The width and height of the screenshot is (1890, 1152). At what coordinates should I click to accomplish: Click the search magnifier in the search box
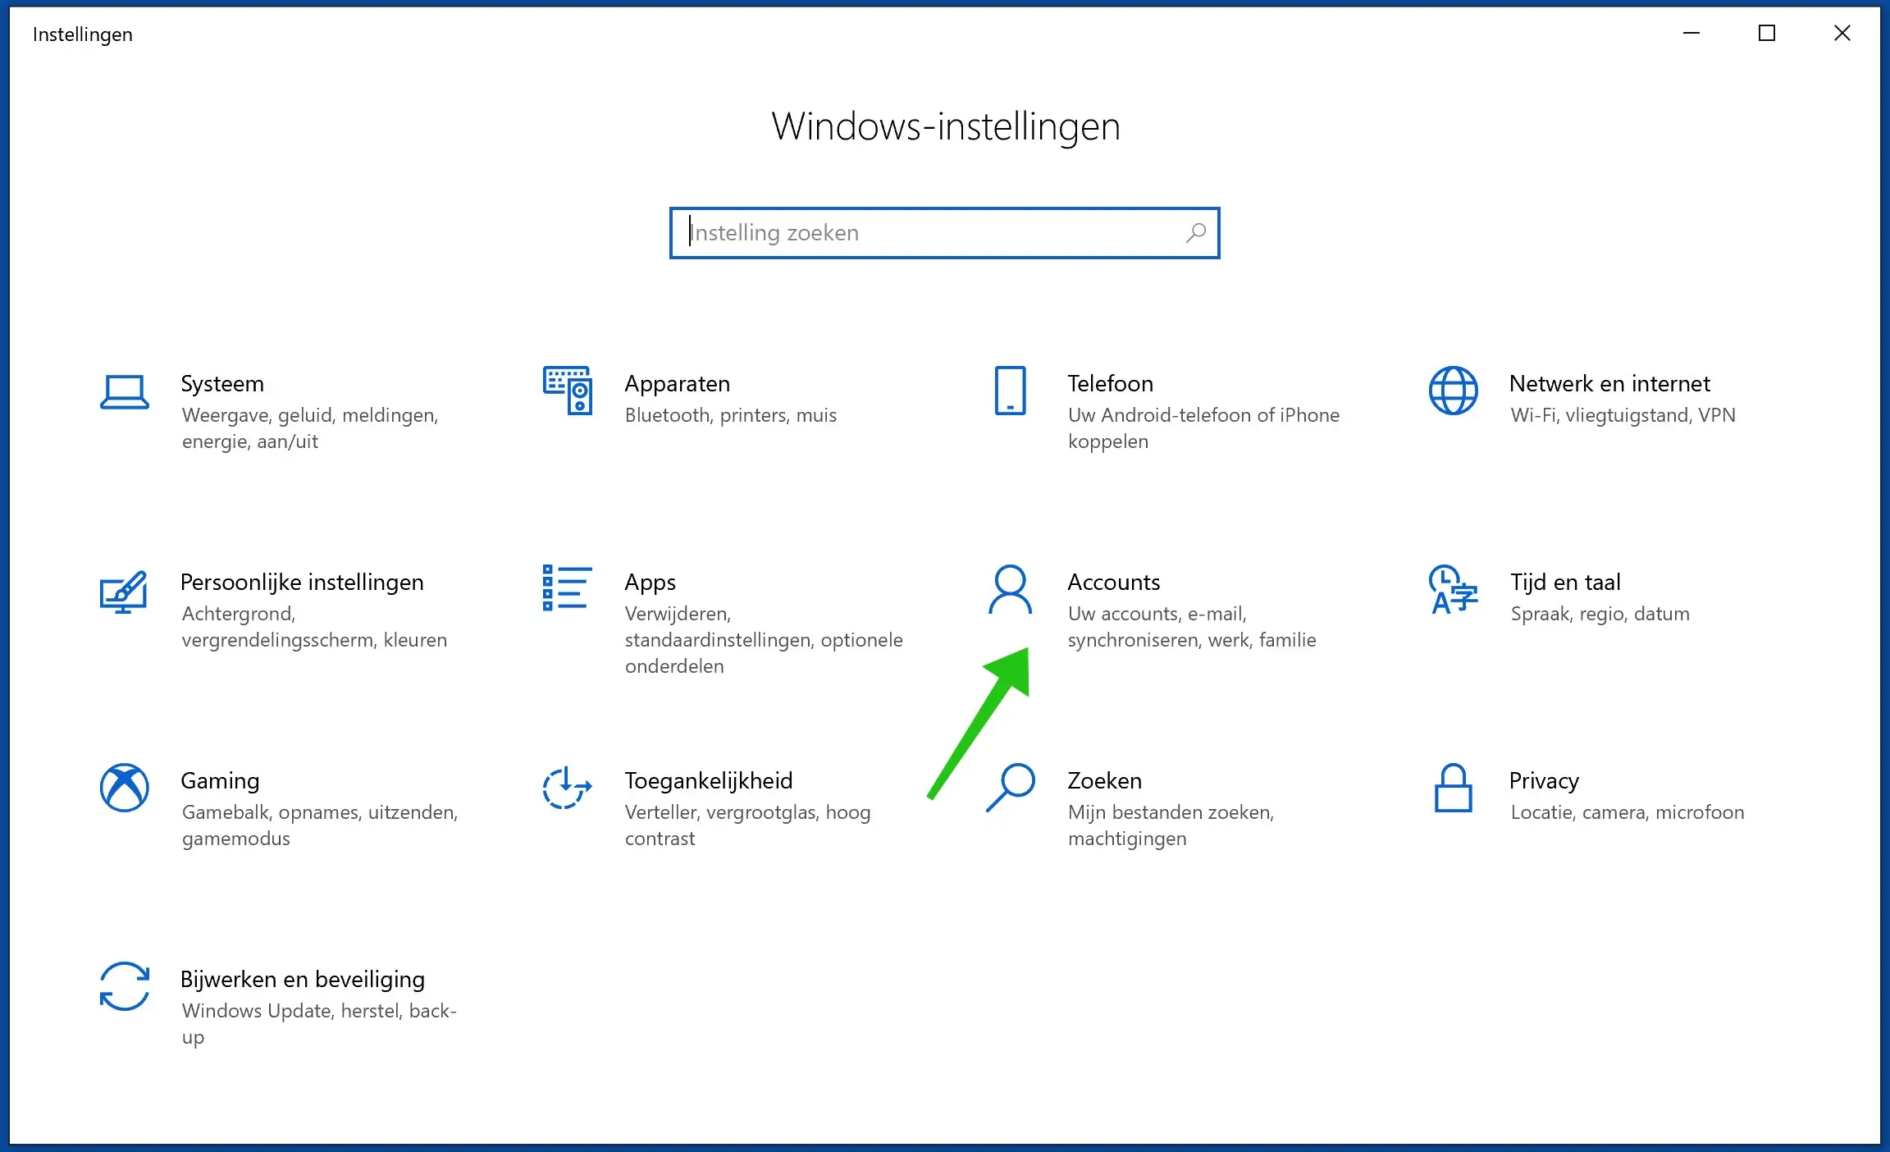(1195, 233)
